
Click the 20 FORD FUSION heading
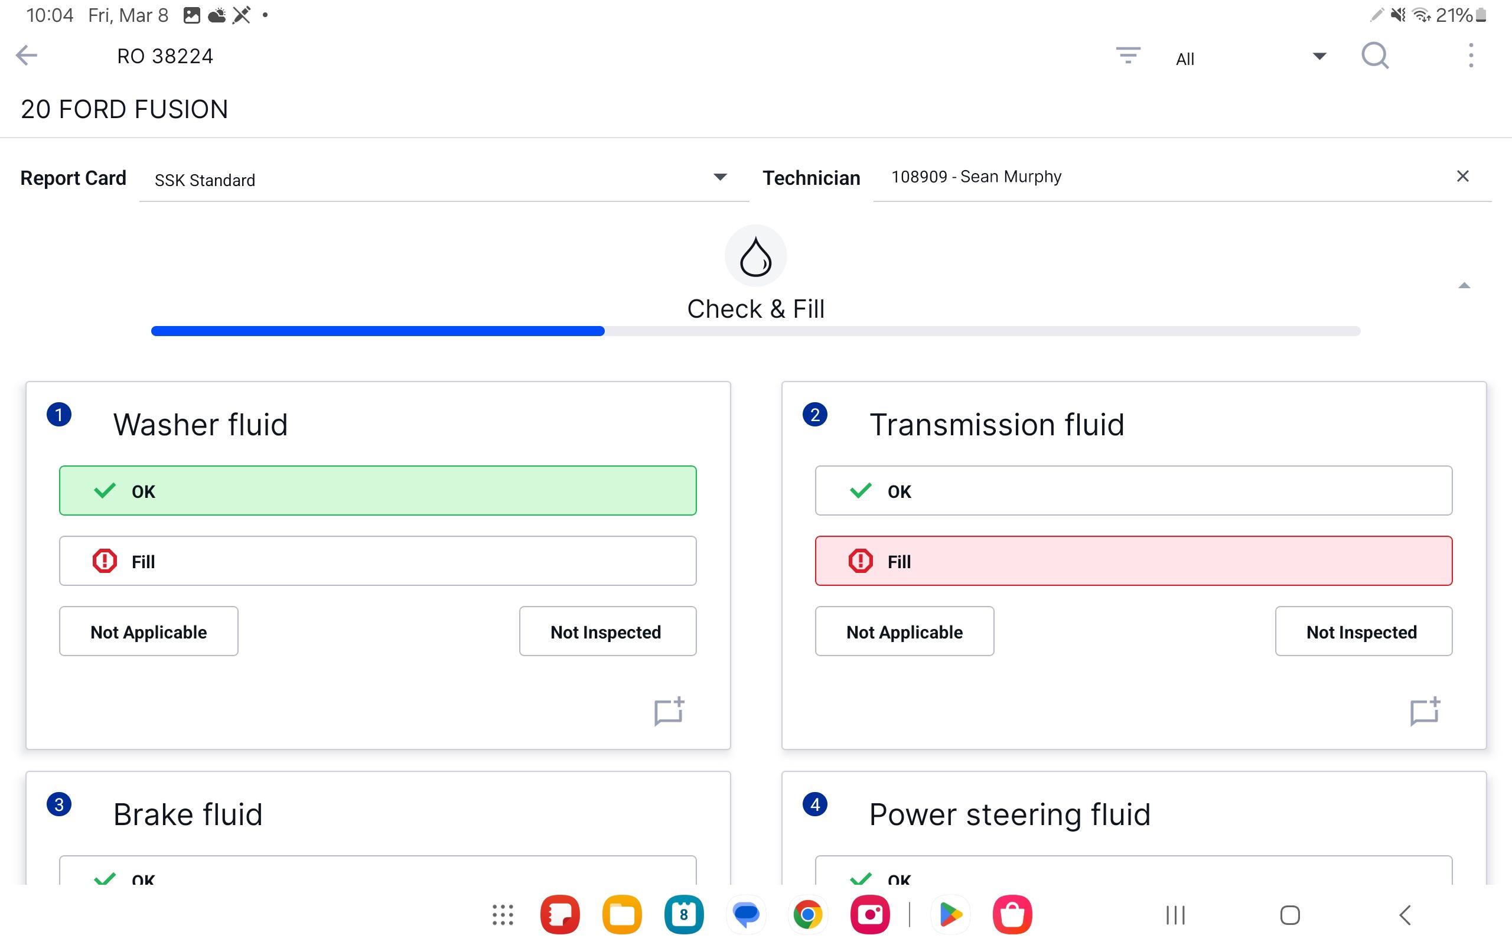coord(125,109)
